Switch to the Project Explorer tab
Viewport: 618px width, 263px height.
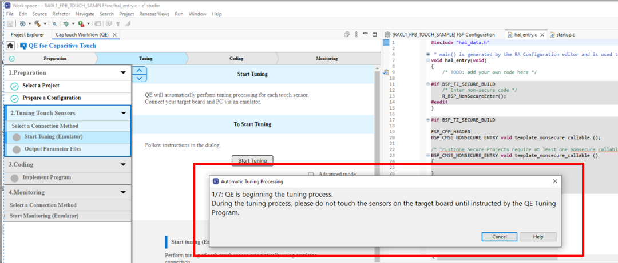click(x=27, y=35)
